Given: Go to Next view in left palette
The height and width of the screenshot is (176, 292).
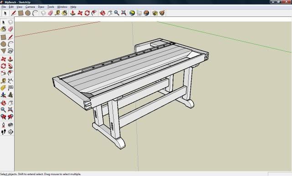Looking at the screenshot, I should pos(10,117).
